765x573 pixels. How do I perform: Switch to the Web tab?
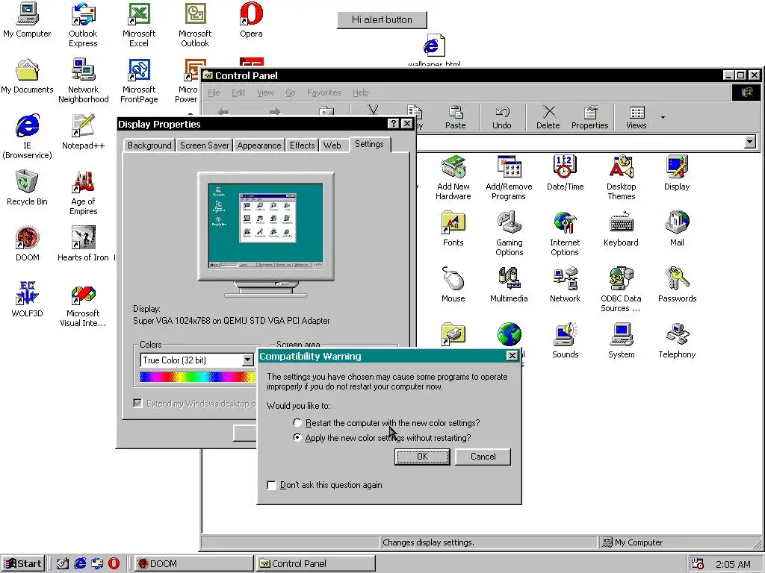click(332, 145)
